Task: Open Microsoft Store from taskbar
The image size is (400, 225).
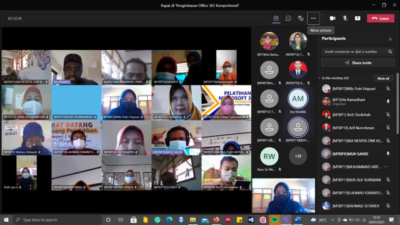Action: (134, 220)
